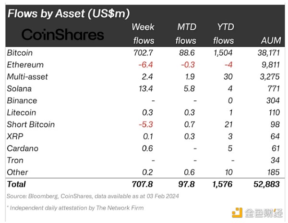Click the Total row label
The height and width of the screenshot is (223, 288).
pyautogui.click(x=16, y=184)
